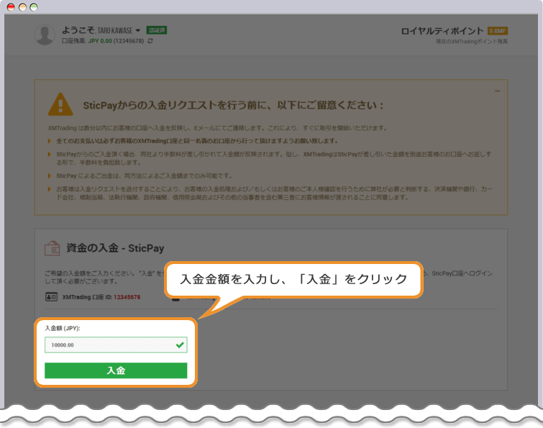Click the wallet icon beside 資金の入金 - SticPay
Image resolution: width=543 pixels, height=428 pixels.
click(x=53, y=248)
